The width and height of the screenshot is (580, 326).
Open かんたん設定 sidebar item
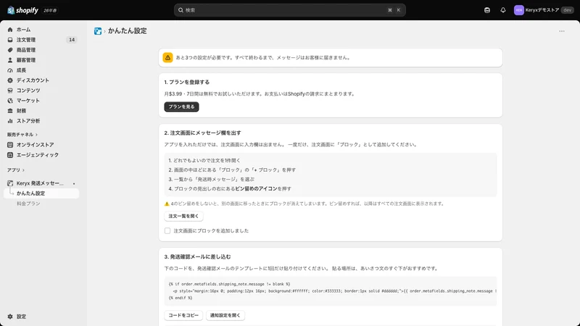coord(41,193)
